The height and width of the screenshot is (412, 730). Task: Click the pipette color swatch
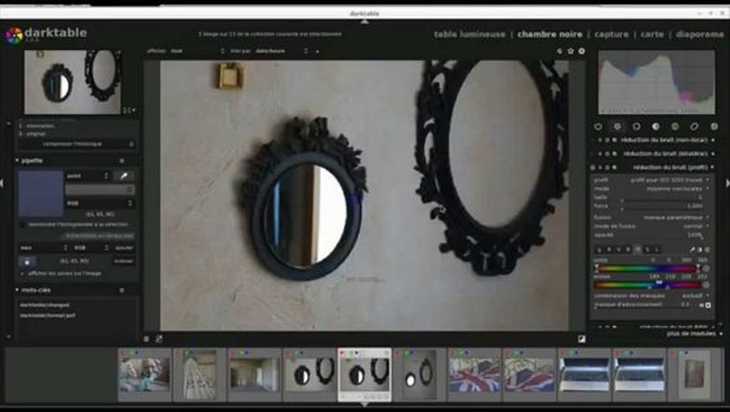point(41,194)
